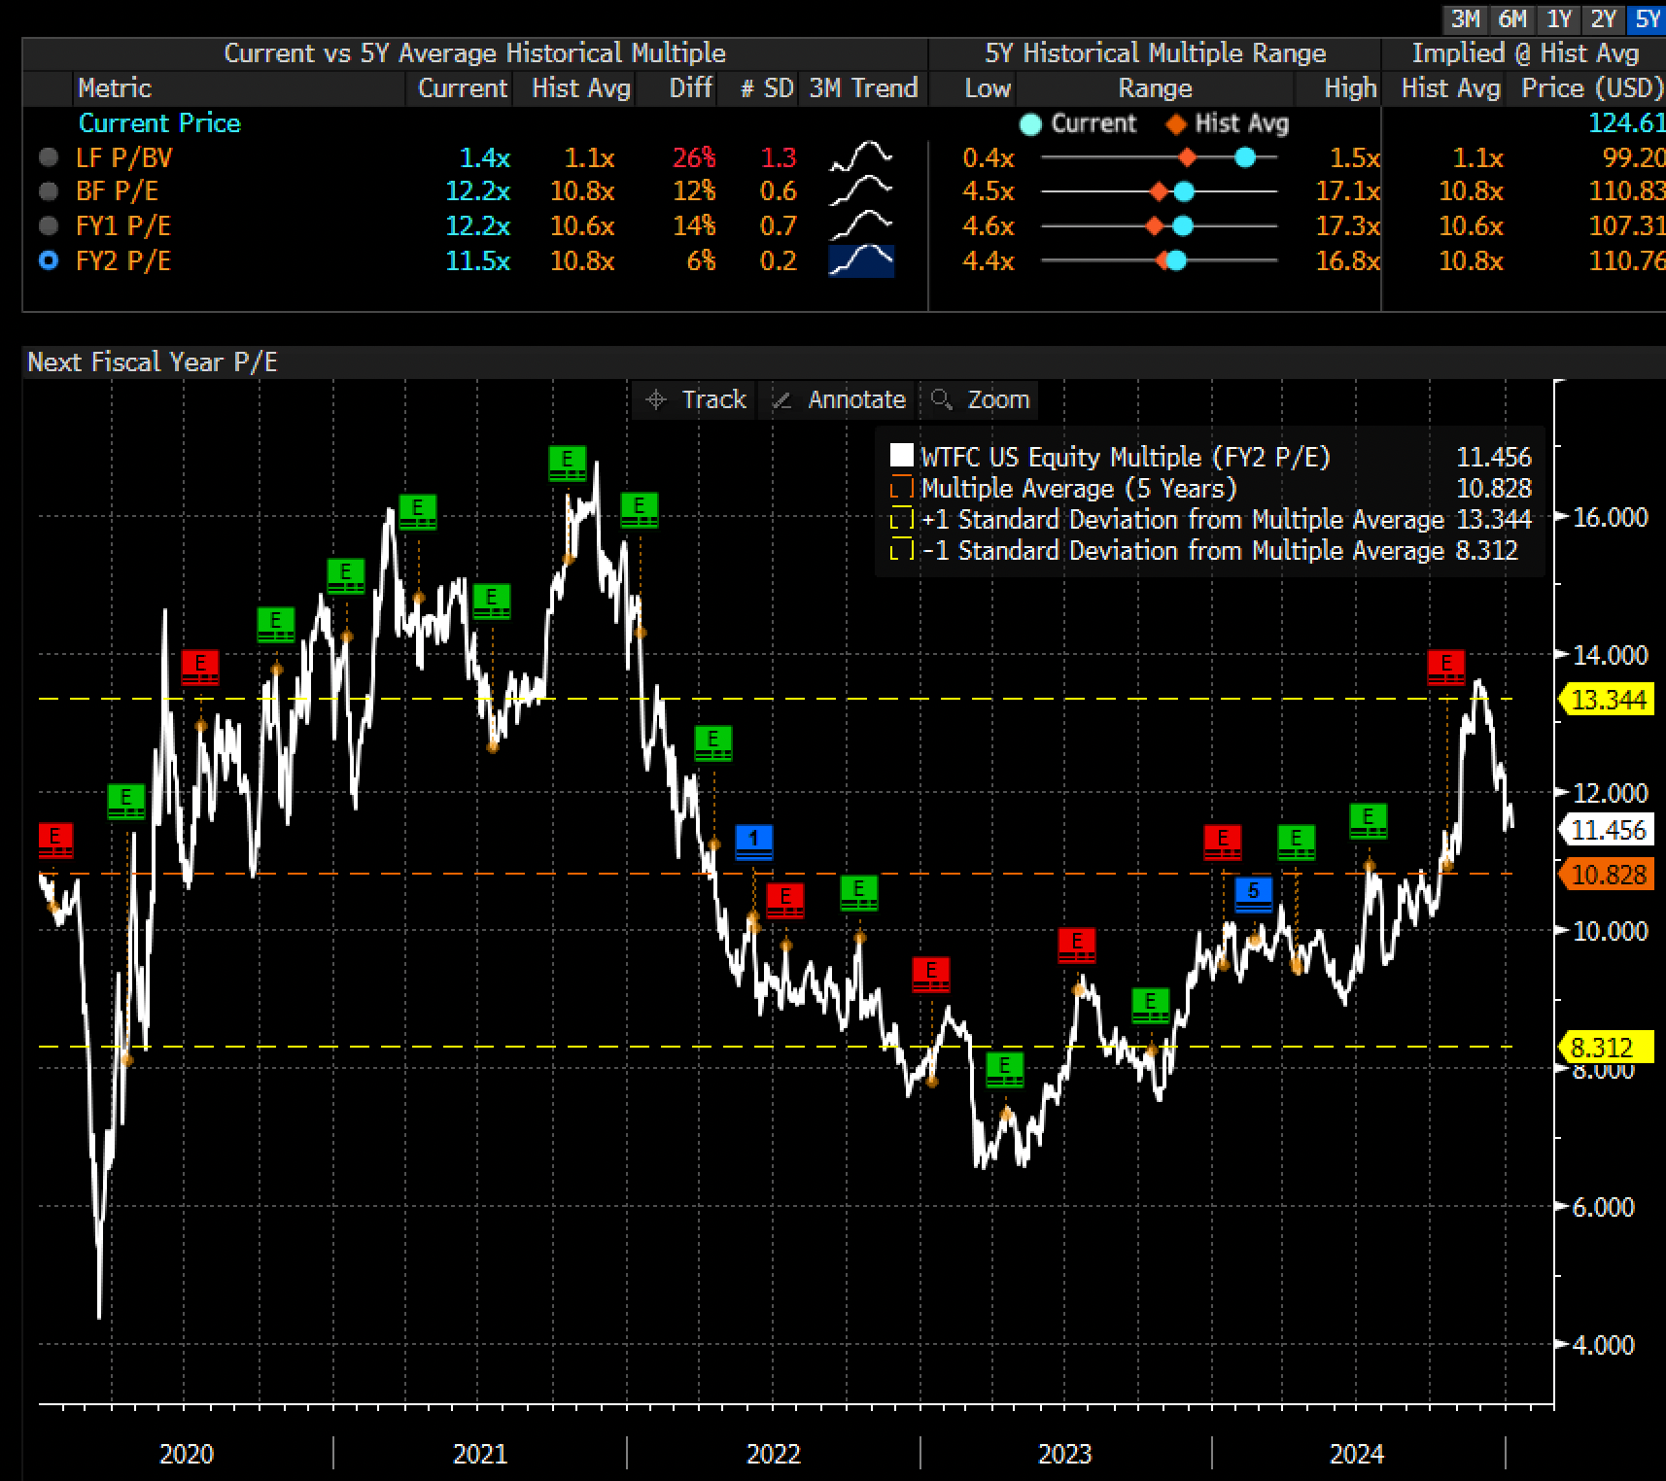Click the Implied @ Hist Avg header
The width and height of the screenshot is (1666, 1481).
[1525, 53]
